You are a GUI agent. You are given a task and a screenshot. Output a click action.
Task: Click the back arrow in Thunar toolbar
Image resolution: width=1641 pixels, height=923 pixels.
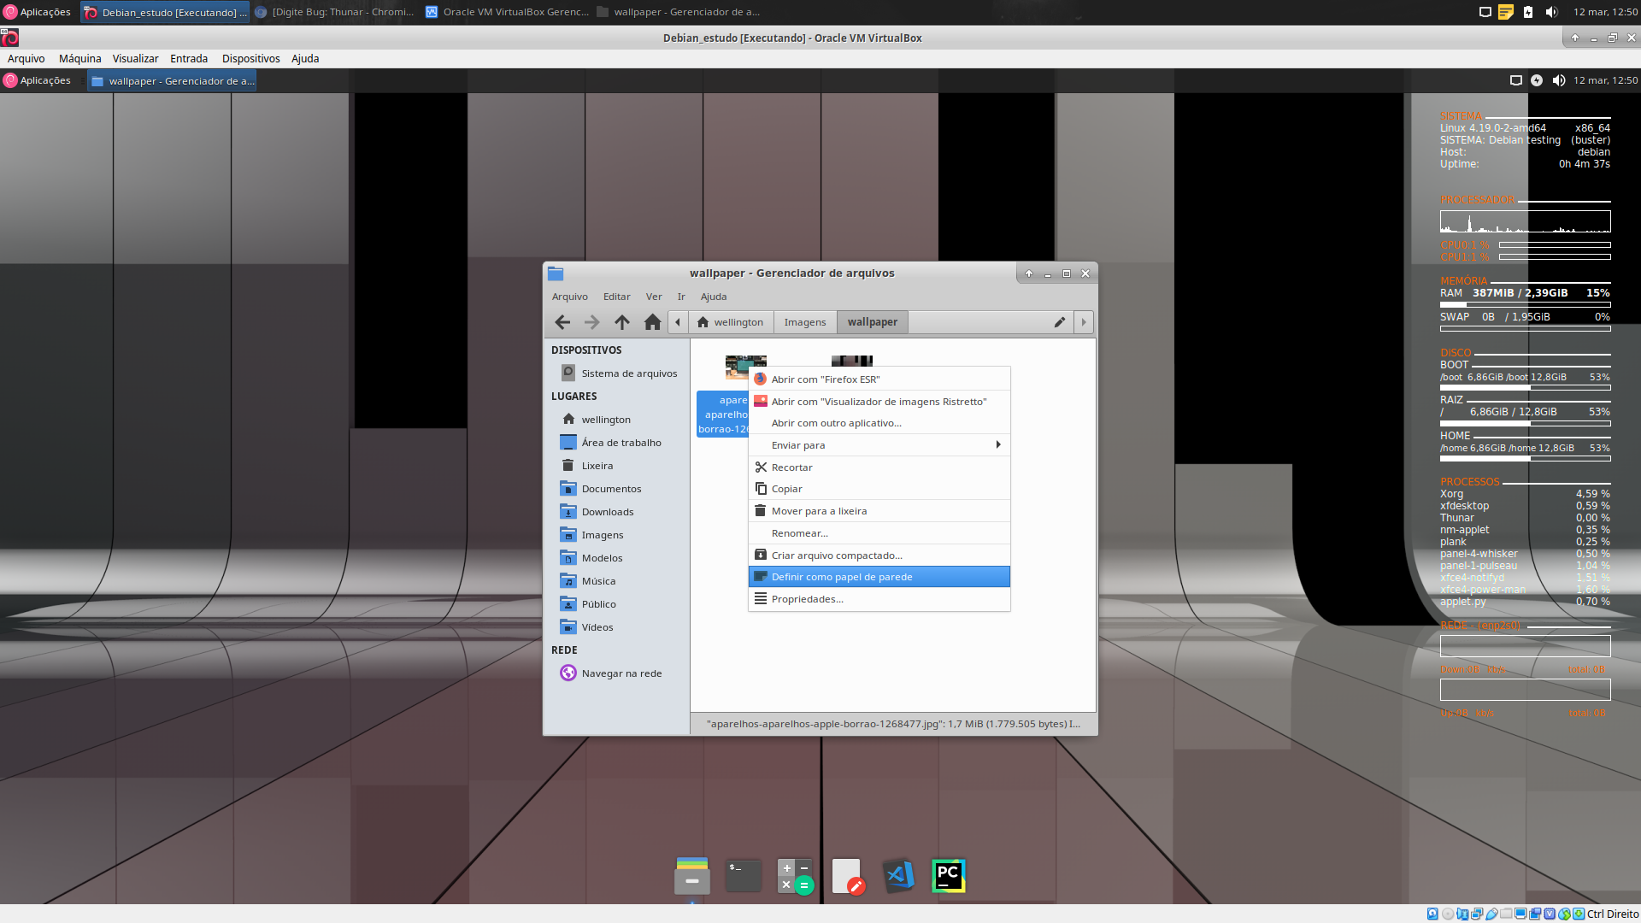[x=562, y=322]
